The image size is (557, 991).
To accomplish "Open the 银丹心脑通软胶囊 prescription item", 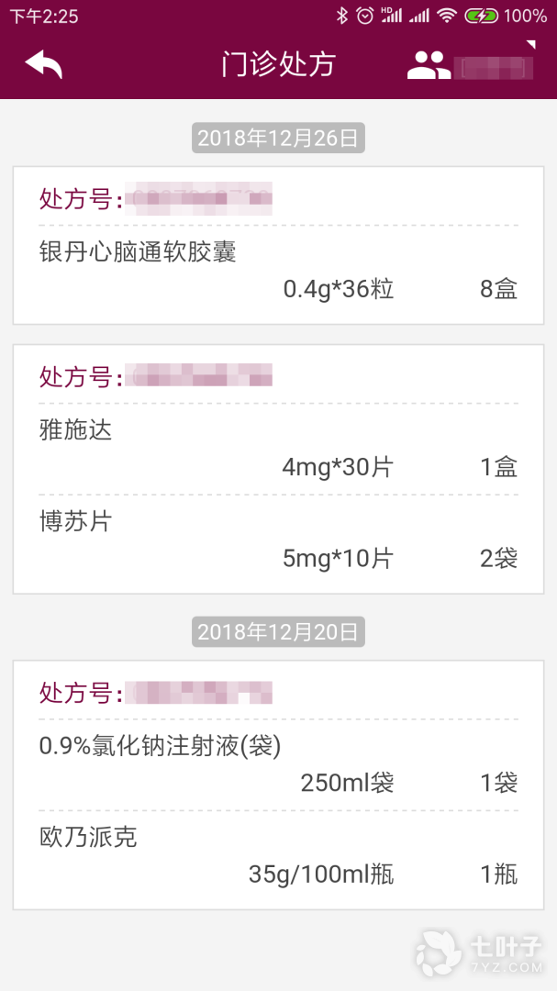I will pos(138,252).
